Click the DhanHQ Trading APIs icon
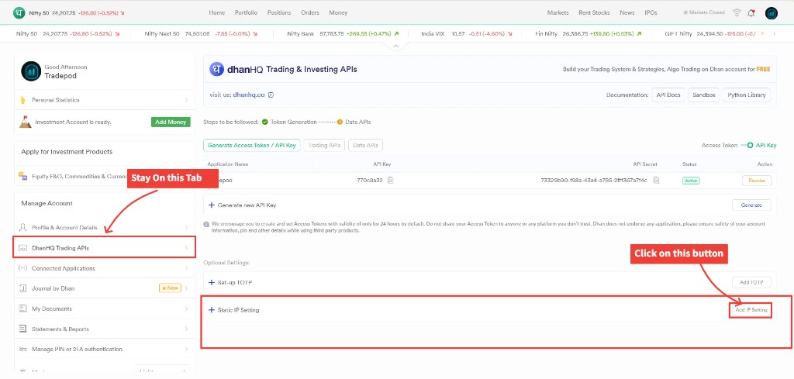794x379 pixels. (22, 248)
